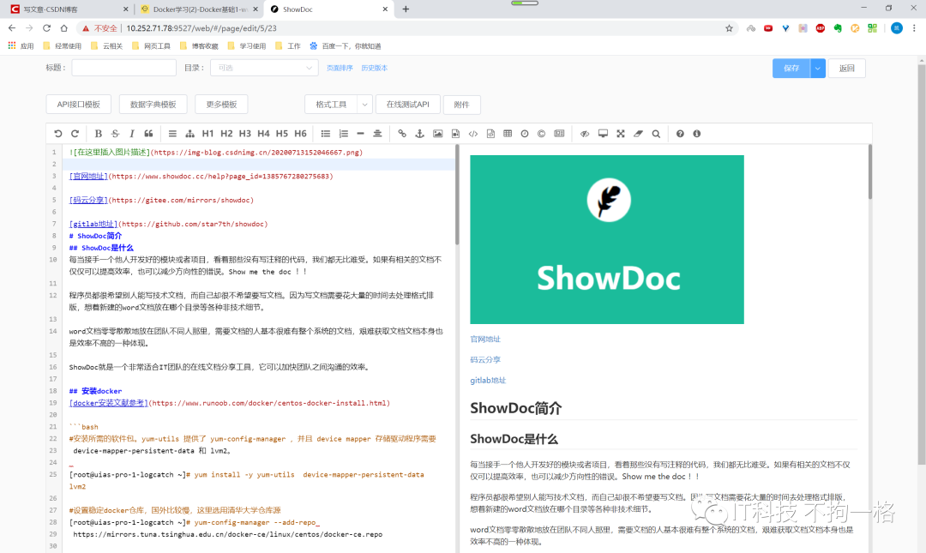Apply italic formatting

[130, 133]
